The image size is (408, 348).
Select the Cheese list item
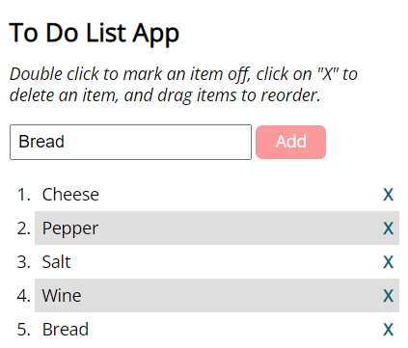tap(217, 195)
